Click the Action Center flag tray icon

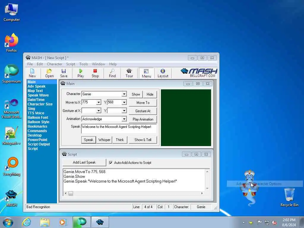259,222
